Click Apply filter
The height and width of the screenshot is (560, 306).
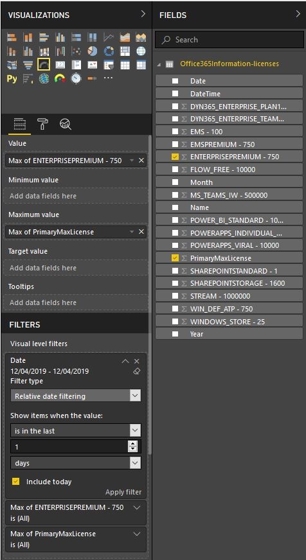pyautogui.click(x=123, y=492)
